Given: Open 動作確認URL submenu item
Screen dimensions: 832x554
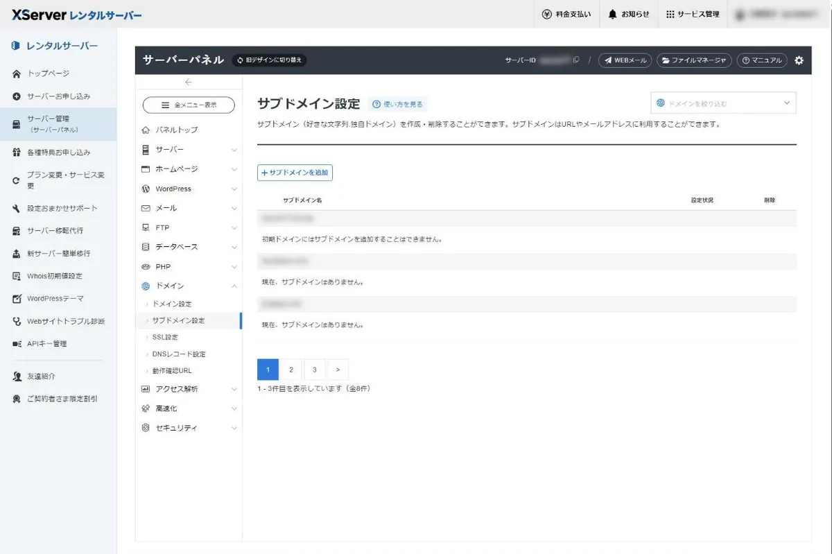Looking at the screenshot, I should [172, 371].
